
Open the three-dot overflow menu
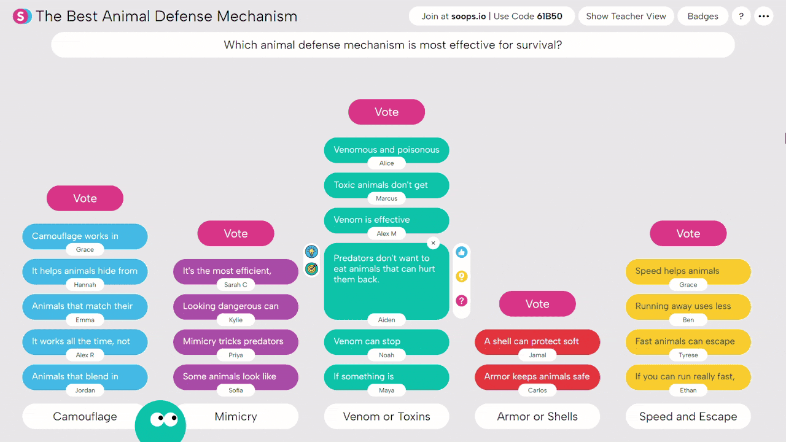point(763,16)
